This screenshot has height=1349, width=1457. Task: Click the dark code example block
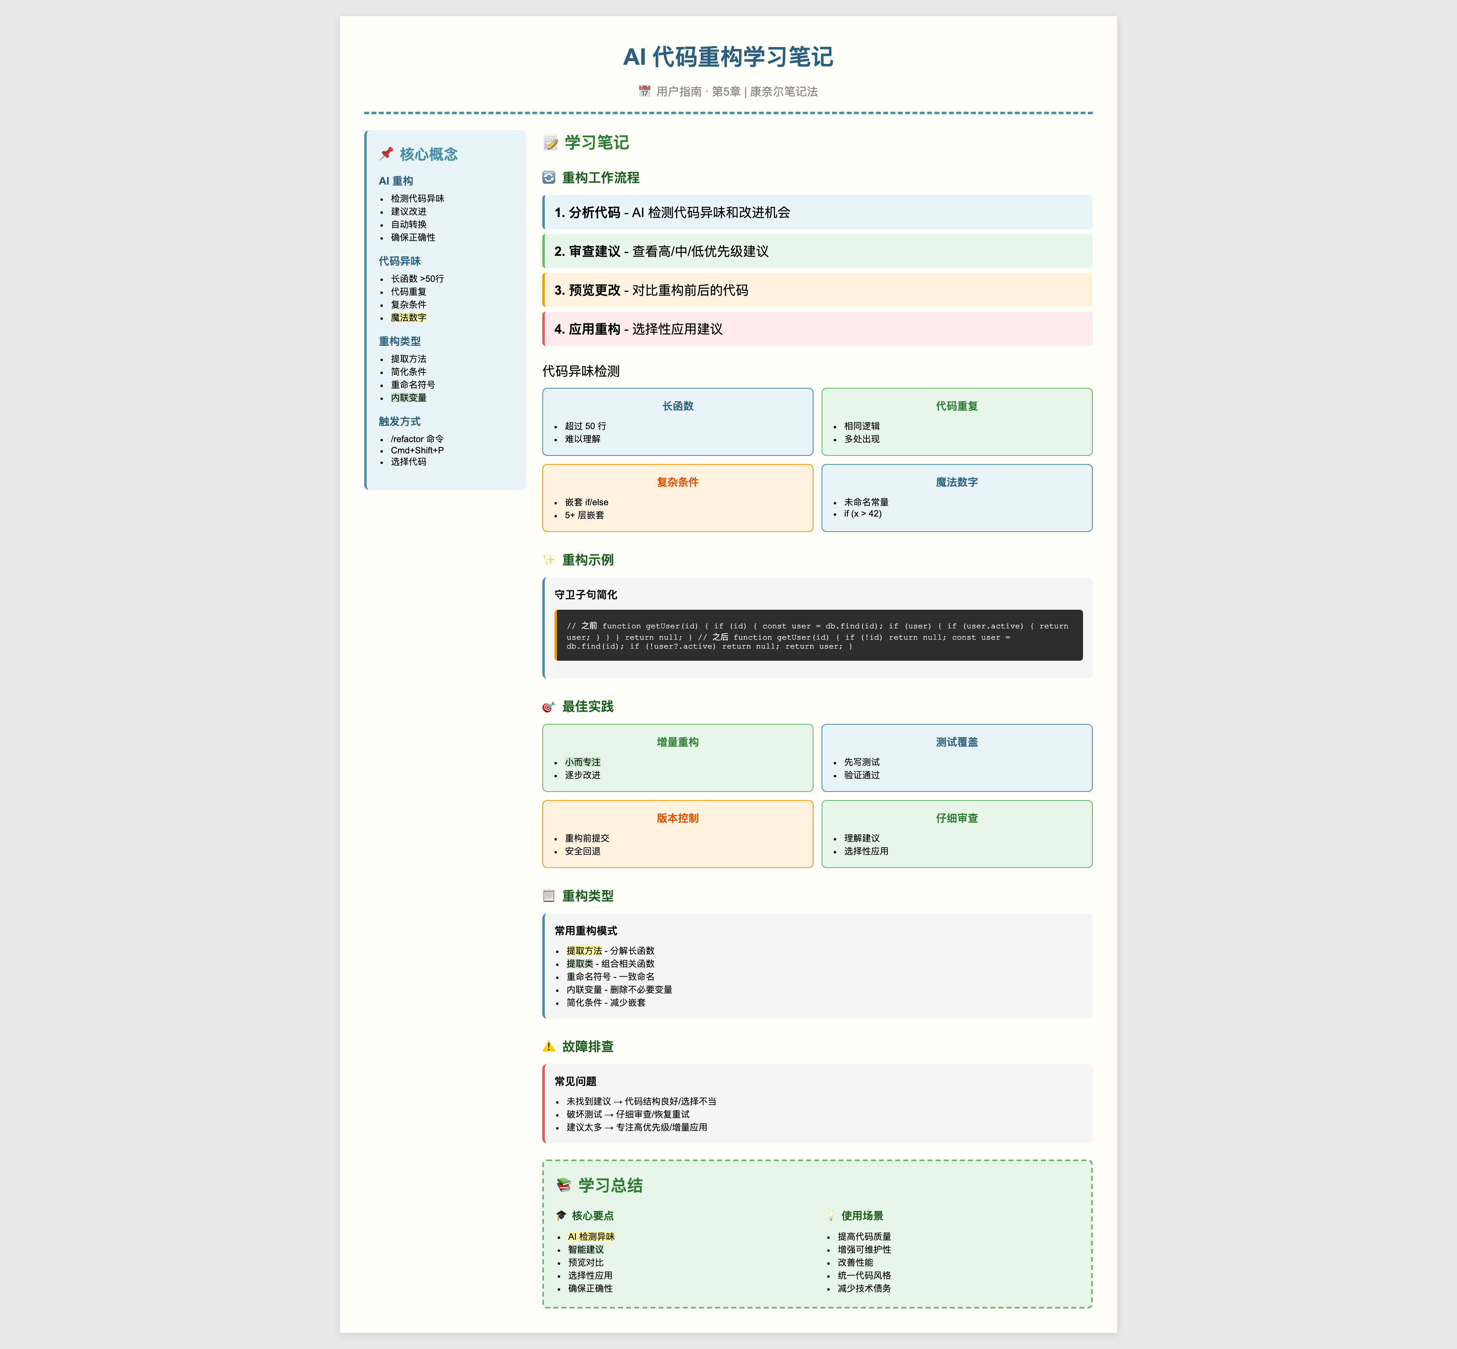click(x=819, y=635)
